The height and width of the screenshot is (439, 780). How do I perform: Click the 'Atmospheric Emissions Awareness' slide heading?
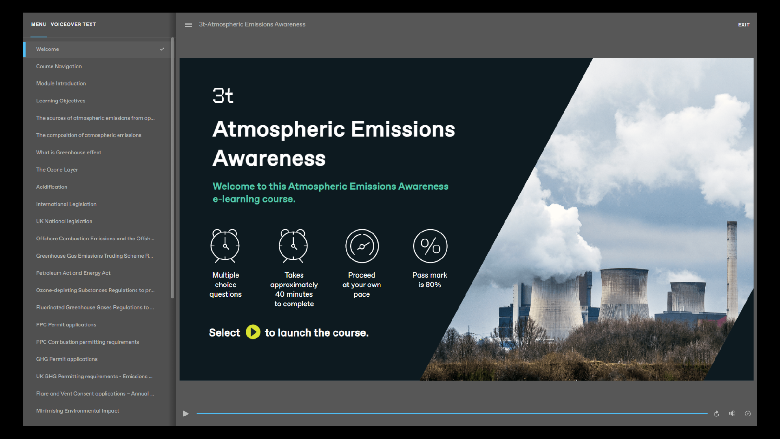point(334,143)
